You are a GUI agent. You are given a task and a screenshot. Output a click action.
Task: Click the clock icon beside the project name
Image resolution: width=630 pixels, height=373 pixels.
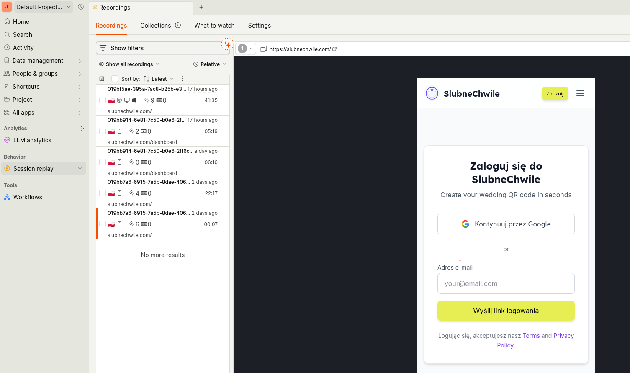(x=81, y=7)
